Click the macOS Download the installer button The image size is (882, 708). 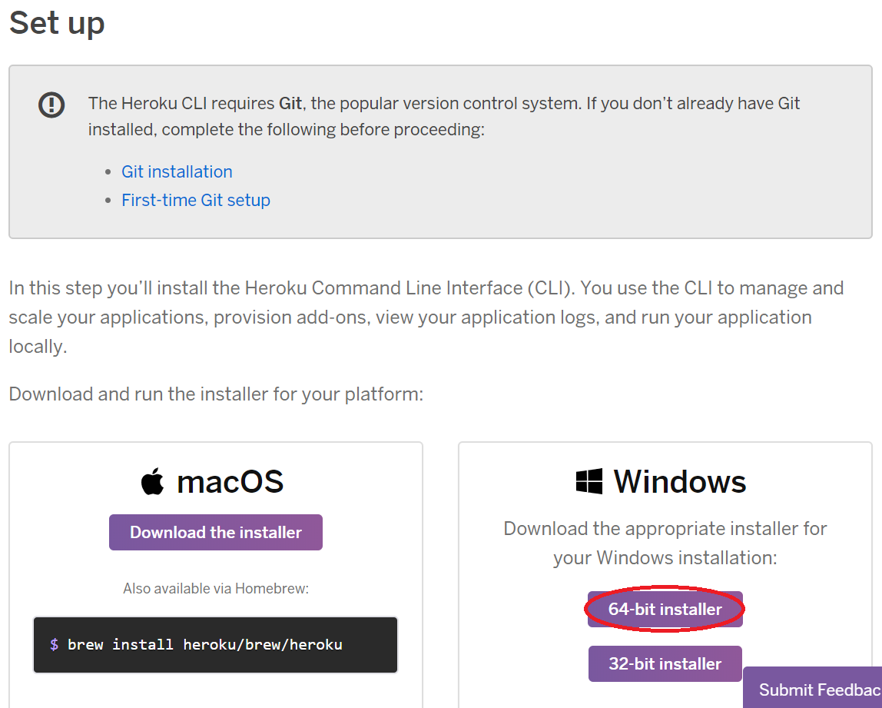coord(215,532)
